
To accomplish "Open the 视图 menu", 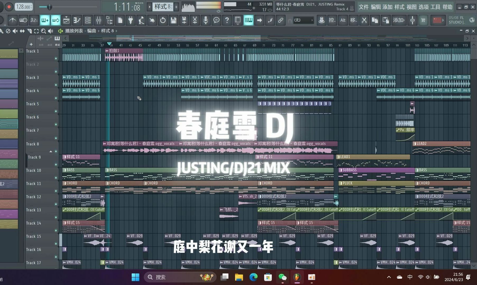I will click(411, 7).
